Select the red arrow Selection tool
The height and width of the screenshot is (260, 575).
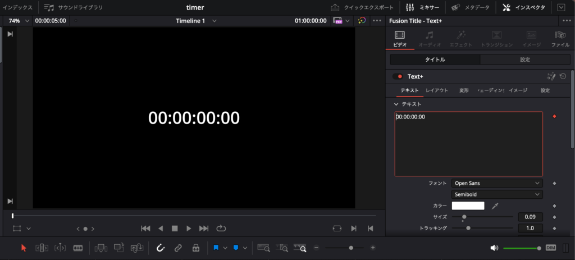[x=24, y=248]
